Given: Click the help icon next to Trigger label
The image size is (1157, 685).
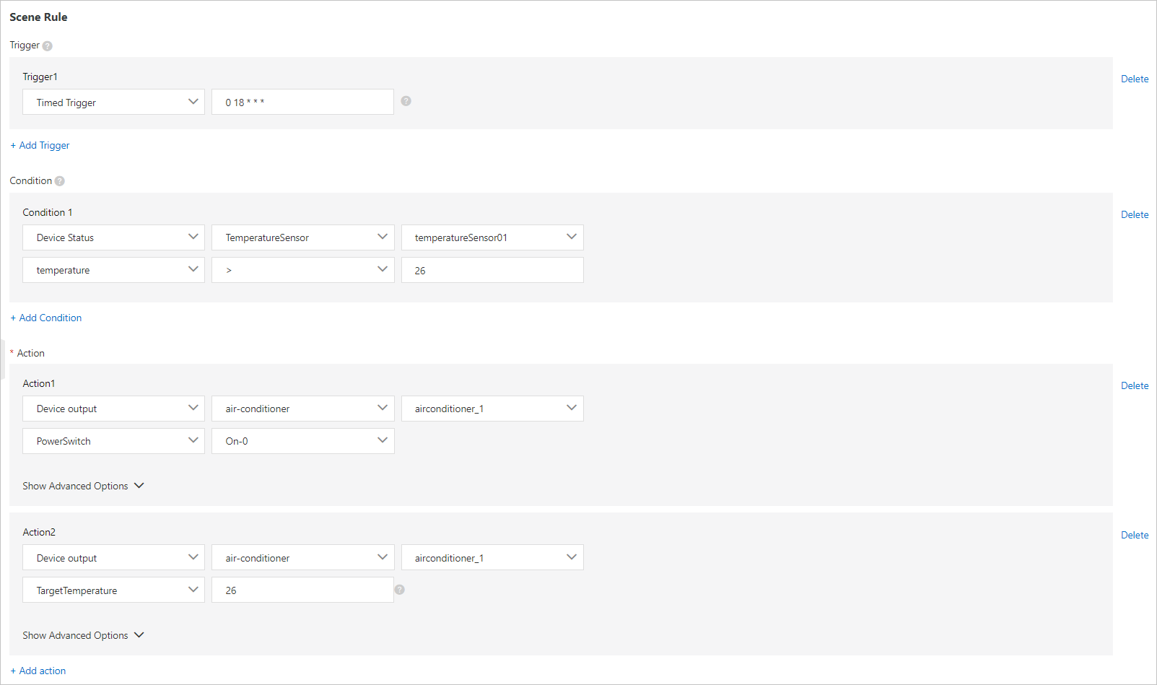Looking at the screenshot, I should click(48, 45).
